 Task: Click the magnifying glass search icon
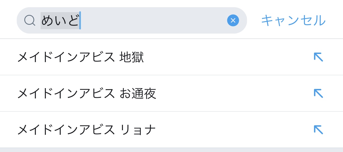click(30, 20)
